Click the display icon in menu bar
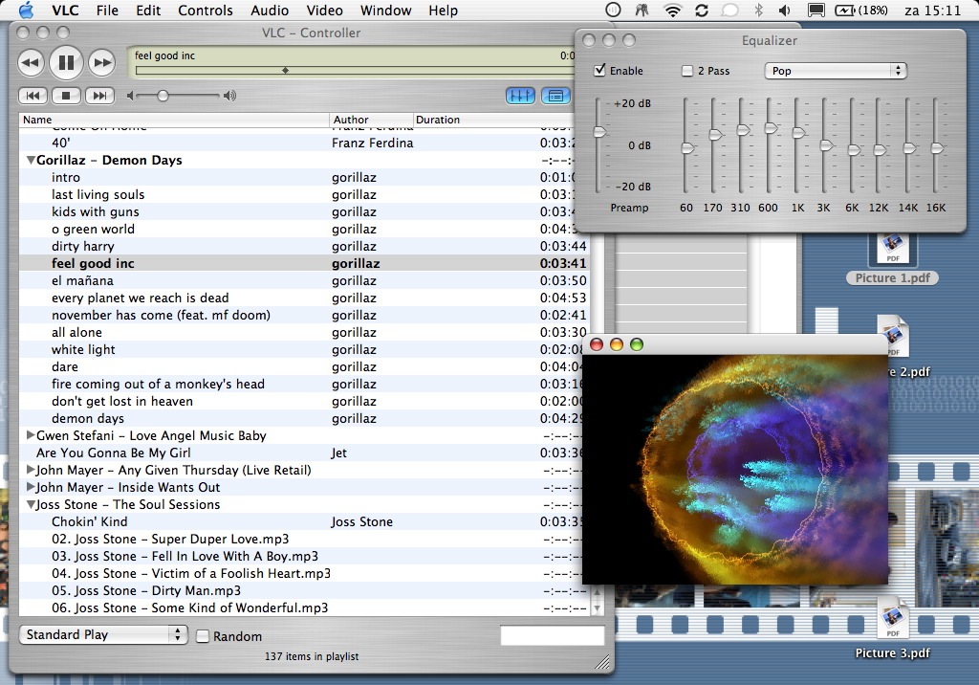 click(x=816, y=10)
